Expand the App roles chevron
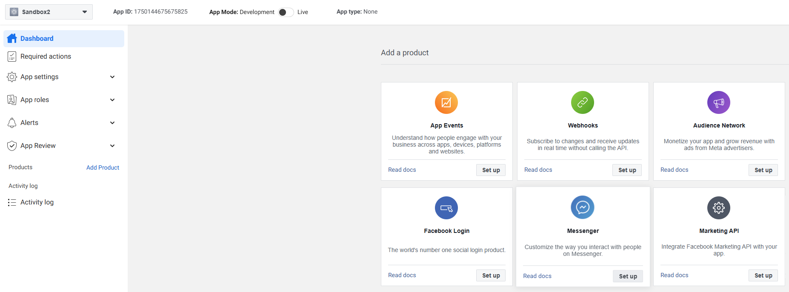The height and width of the screenshot is (292, 789). click(x=112, y=100)
